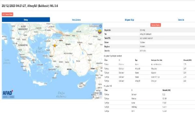Screen dimensions: 195x115
Task: Click the İlçe column header in settlements table
Action: coord(136,60)
